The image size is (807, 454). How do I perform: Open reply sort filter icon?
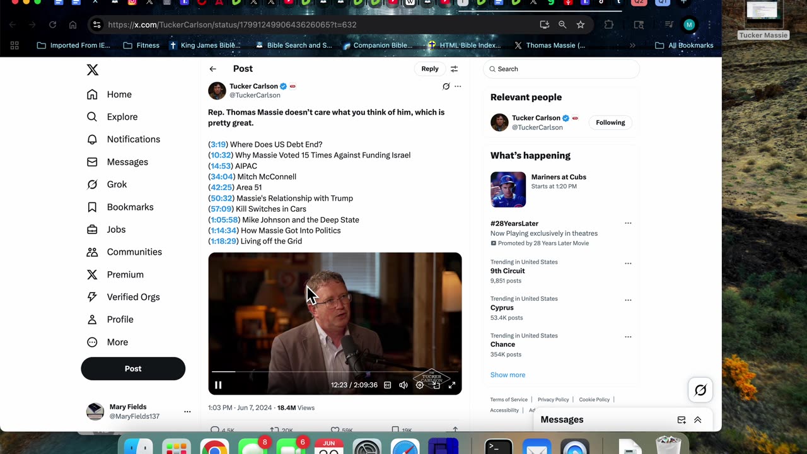point(454,69)
